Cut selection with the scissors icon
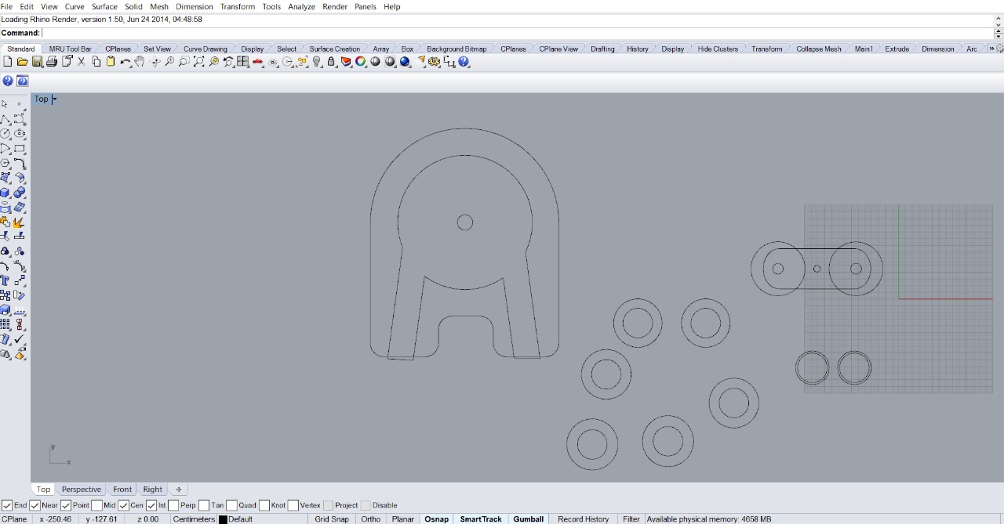 pos(82,62)
